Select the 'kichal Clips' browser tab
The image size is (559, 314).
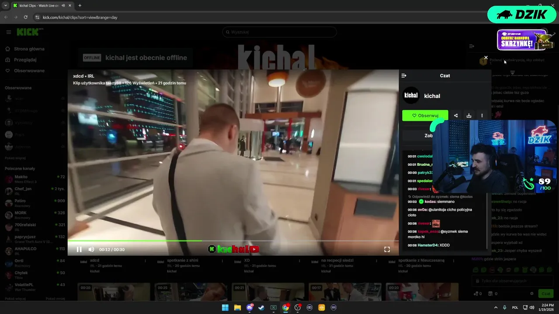[x=42, y=6]
